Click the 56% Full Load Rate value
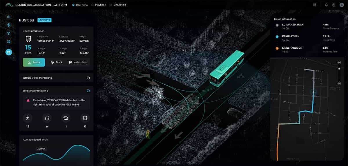The height and width of the screenshot is (166, 348). [x=326, y=48]
